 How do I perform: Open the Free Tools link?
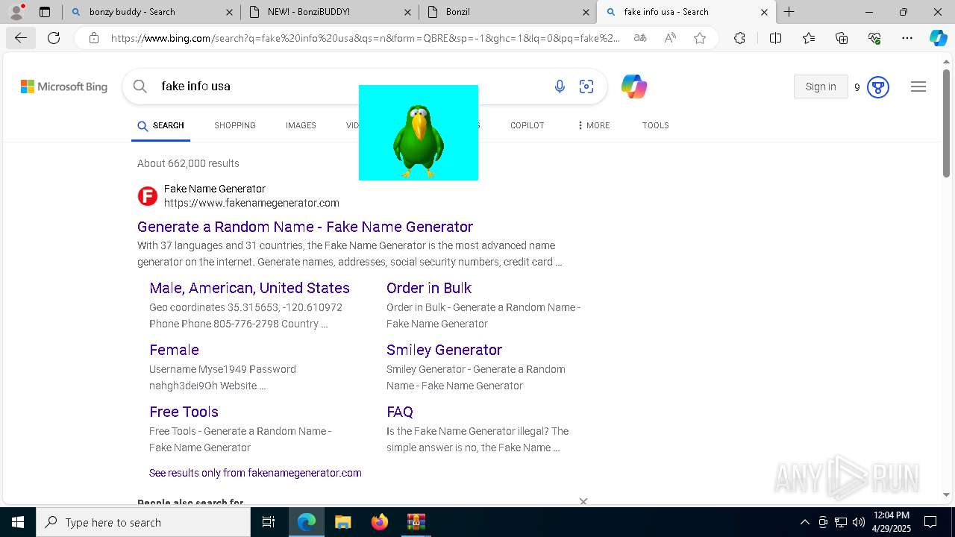184,412
